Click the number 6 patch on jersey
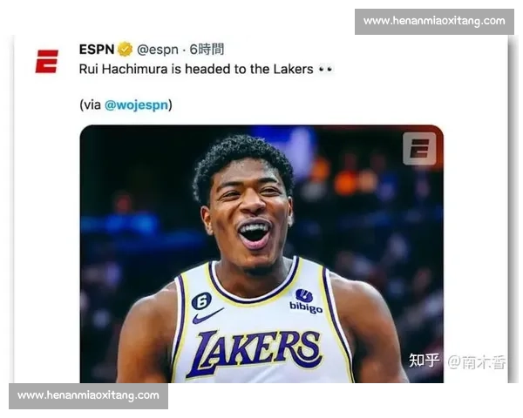Screen dimensions: 523x418 pos(201,300)
